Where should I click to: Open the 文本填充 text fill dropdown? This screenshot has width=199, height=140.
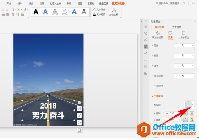click(x=100, y=9)
